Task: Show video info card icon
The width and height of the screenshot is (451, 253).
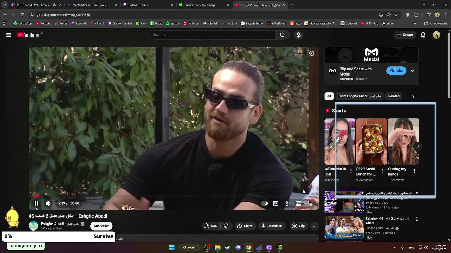Action: [x=312, y=53]
